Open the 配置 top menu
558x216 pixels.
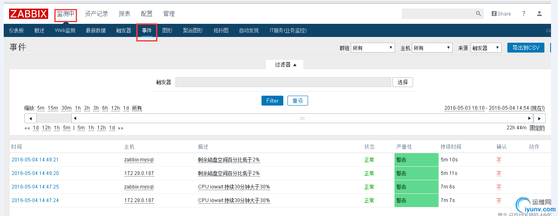147,14
